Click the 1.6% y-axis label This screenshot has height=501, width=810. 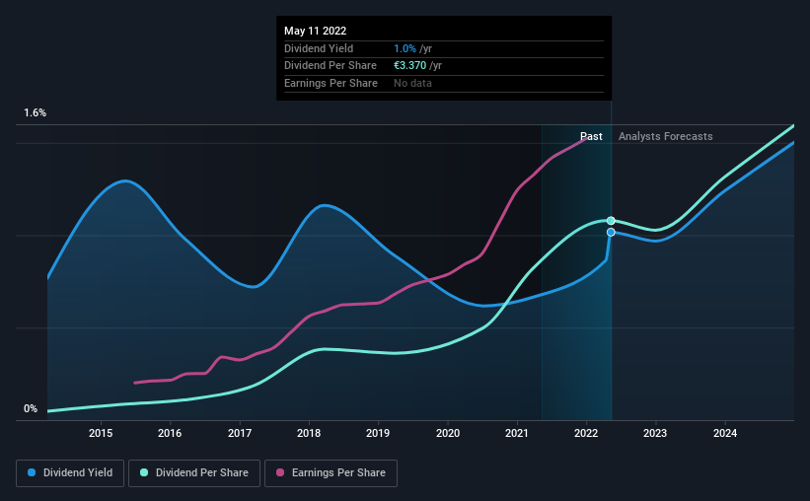coord(36,112)
